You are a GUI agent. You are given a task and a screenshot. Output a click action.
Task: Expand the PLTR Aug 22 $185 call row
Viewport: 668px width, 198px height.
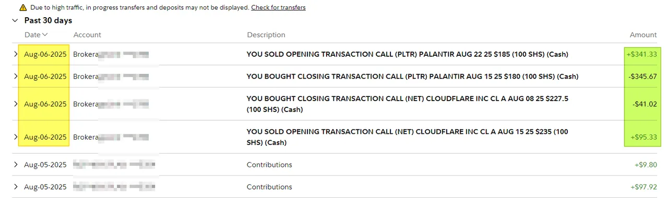(16, 54)
